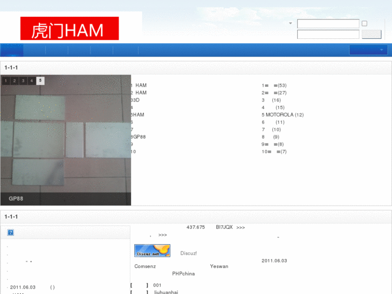Viewport: 392px width, 294px height.
Task: Open the BI7JQX >>> link
Action: click(230, 227)
